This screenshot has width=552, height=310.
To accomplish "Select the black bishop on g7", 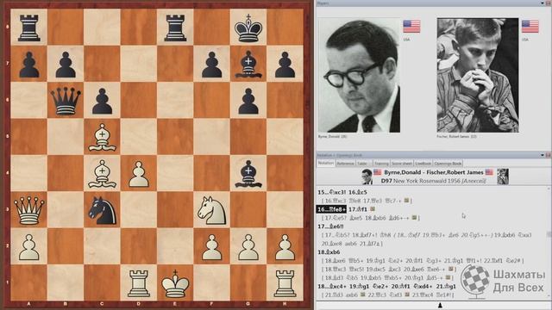I will (248, 64).
